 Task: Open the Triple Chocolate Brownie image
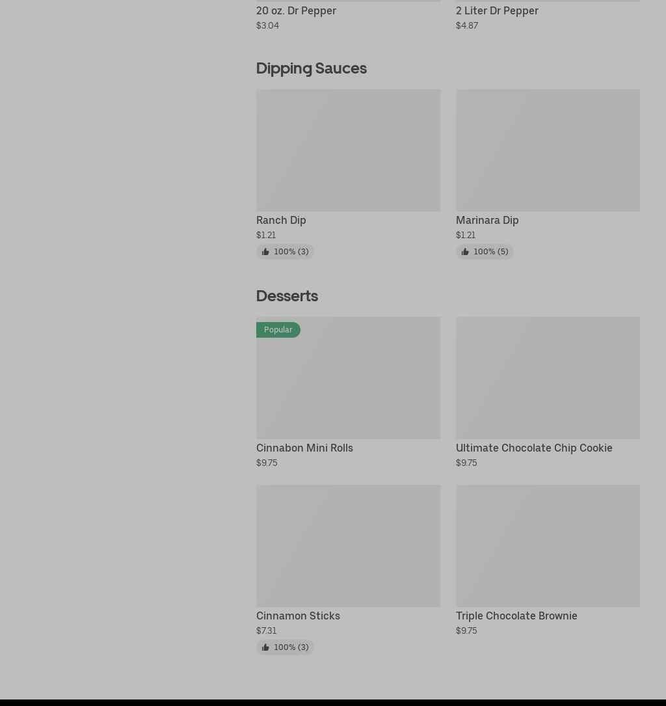[x=548, y=546]
